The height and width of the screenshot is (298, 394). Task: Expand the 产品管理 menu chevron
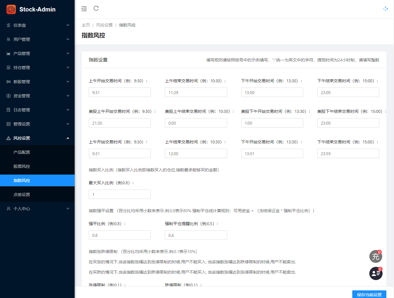tap(68, 53)
